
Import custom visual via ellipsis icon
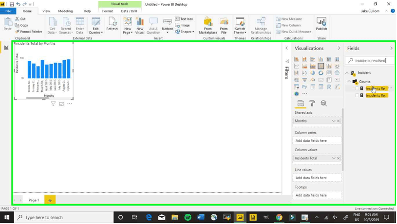tap(304, 94)
